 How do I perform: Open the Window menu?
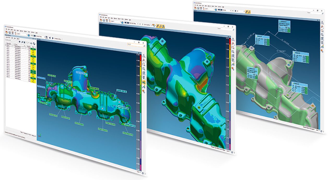pos(33,32)
